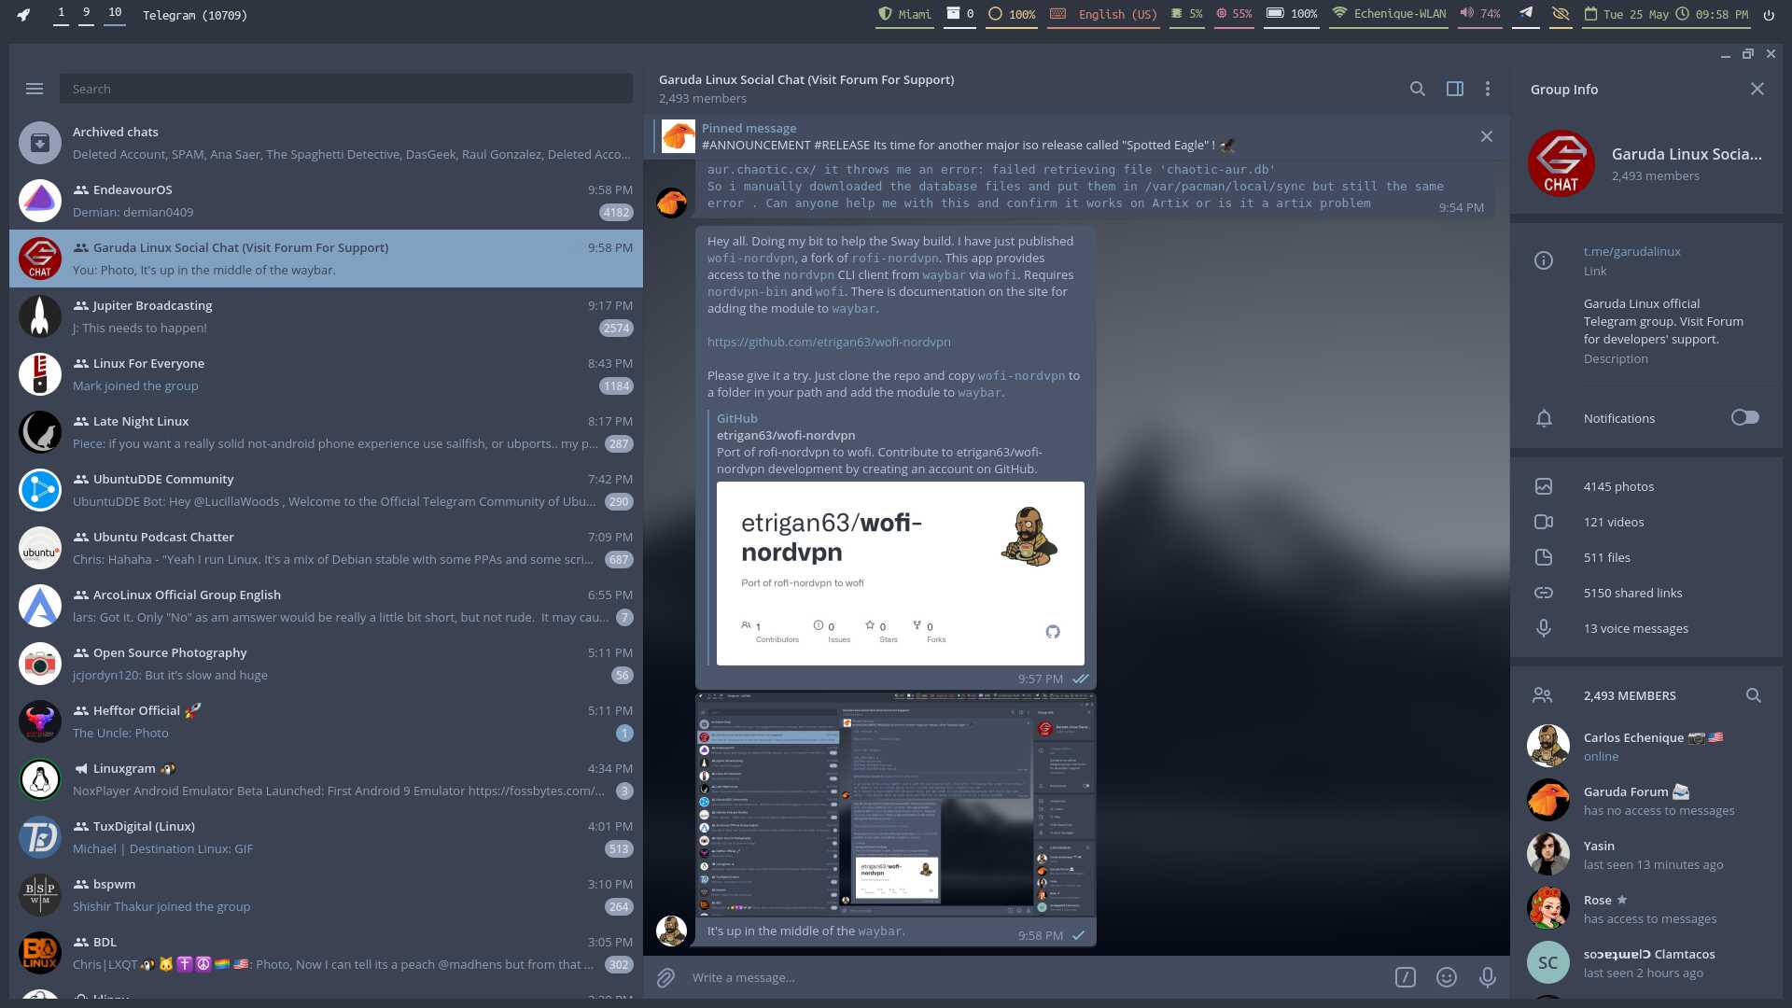This screenshot has width=1792, height=1008.
Task: Open the etrigan63/wofi-nordvpn GitHub preview card
Action: click(900, 573)
